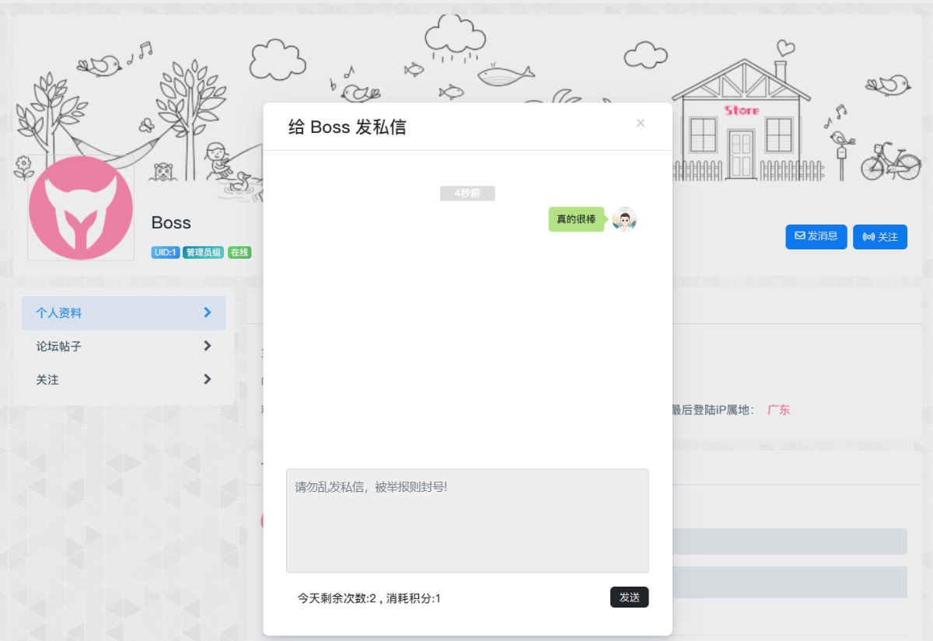Screen dimensions: 933x641
Task: Click Boss's pink profile avatar
Action: 70,207
